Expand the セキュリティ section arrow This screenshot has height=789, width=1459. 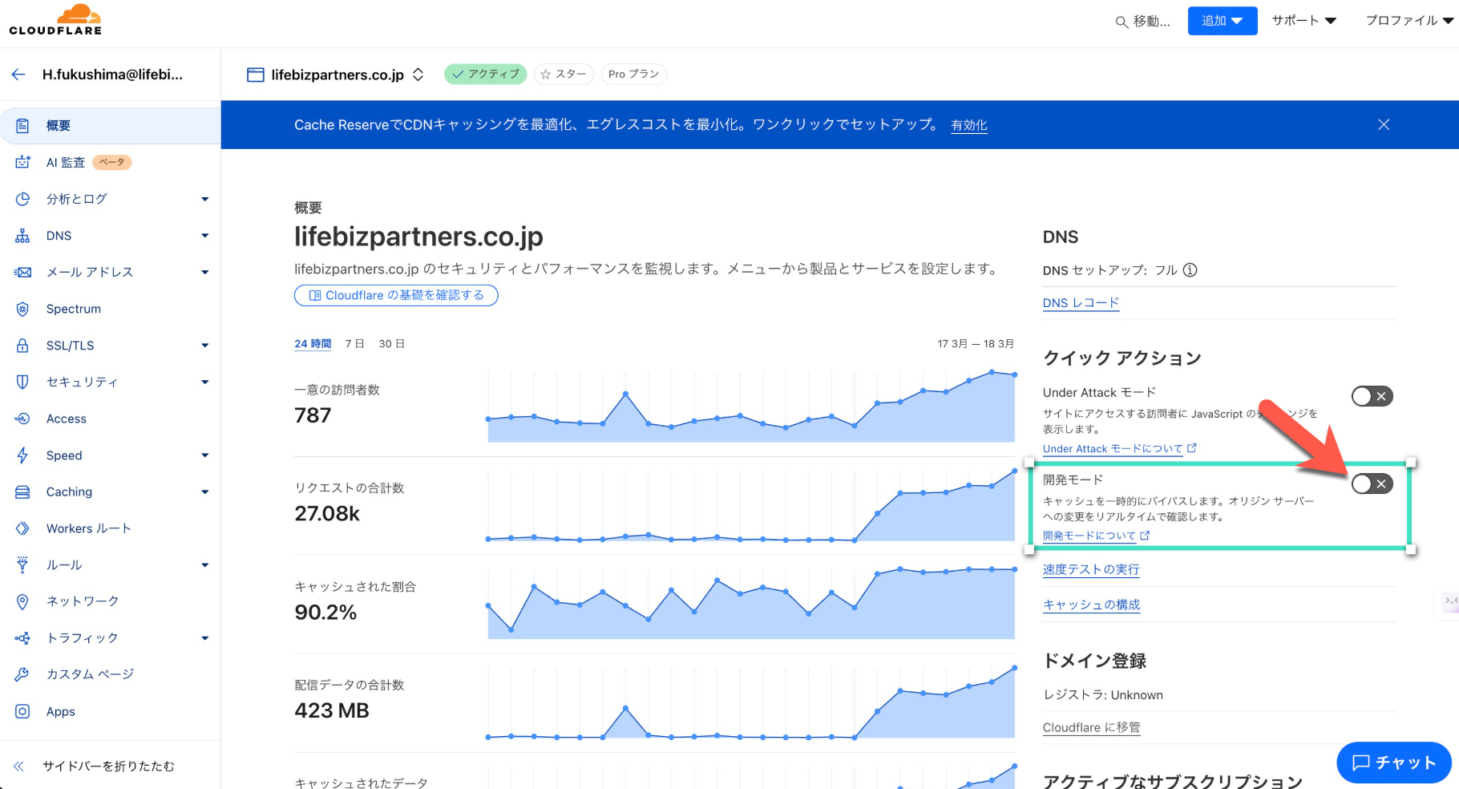[x=205, y=382]
